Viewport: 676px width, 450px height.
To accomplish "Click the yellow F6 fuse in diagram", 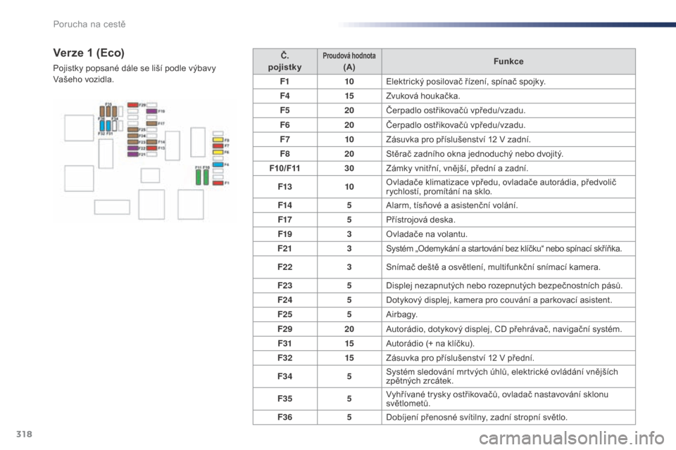I will tap(218, 152).
